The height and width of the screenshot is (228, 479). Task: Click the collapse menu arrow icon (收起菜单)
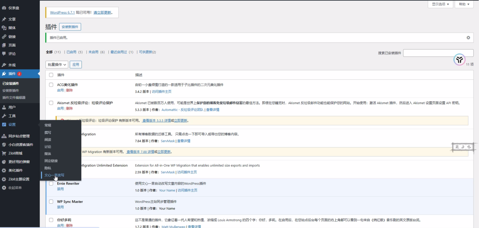click(4, 188)
